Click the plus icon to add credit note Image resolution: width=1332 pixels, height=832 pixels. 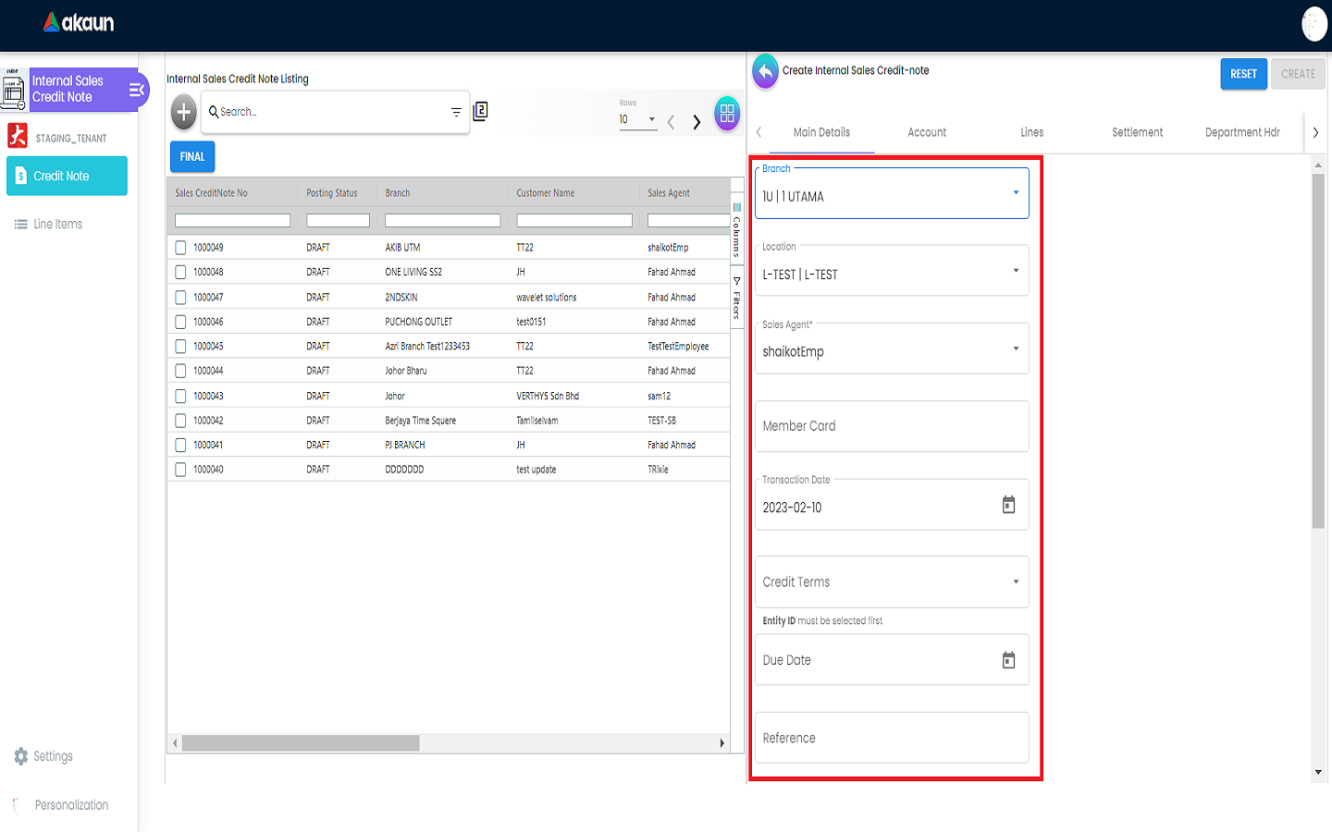point(184,113)
